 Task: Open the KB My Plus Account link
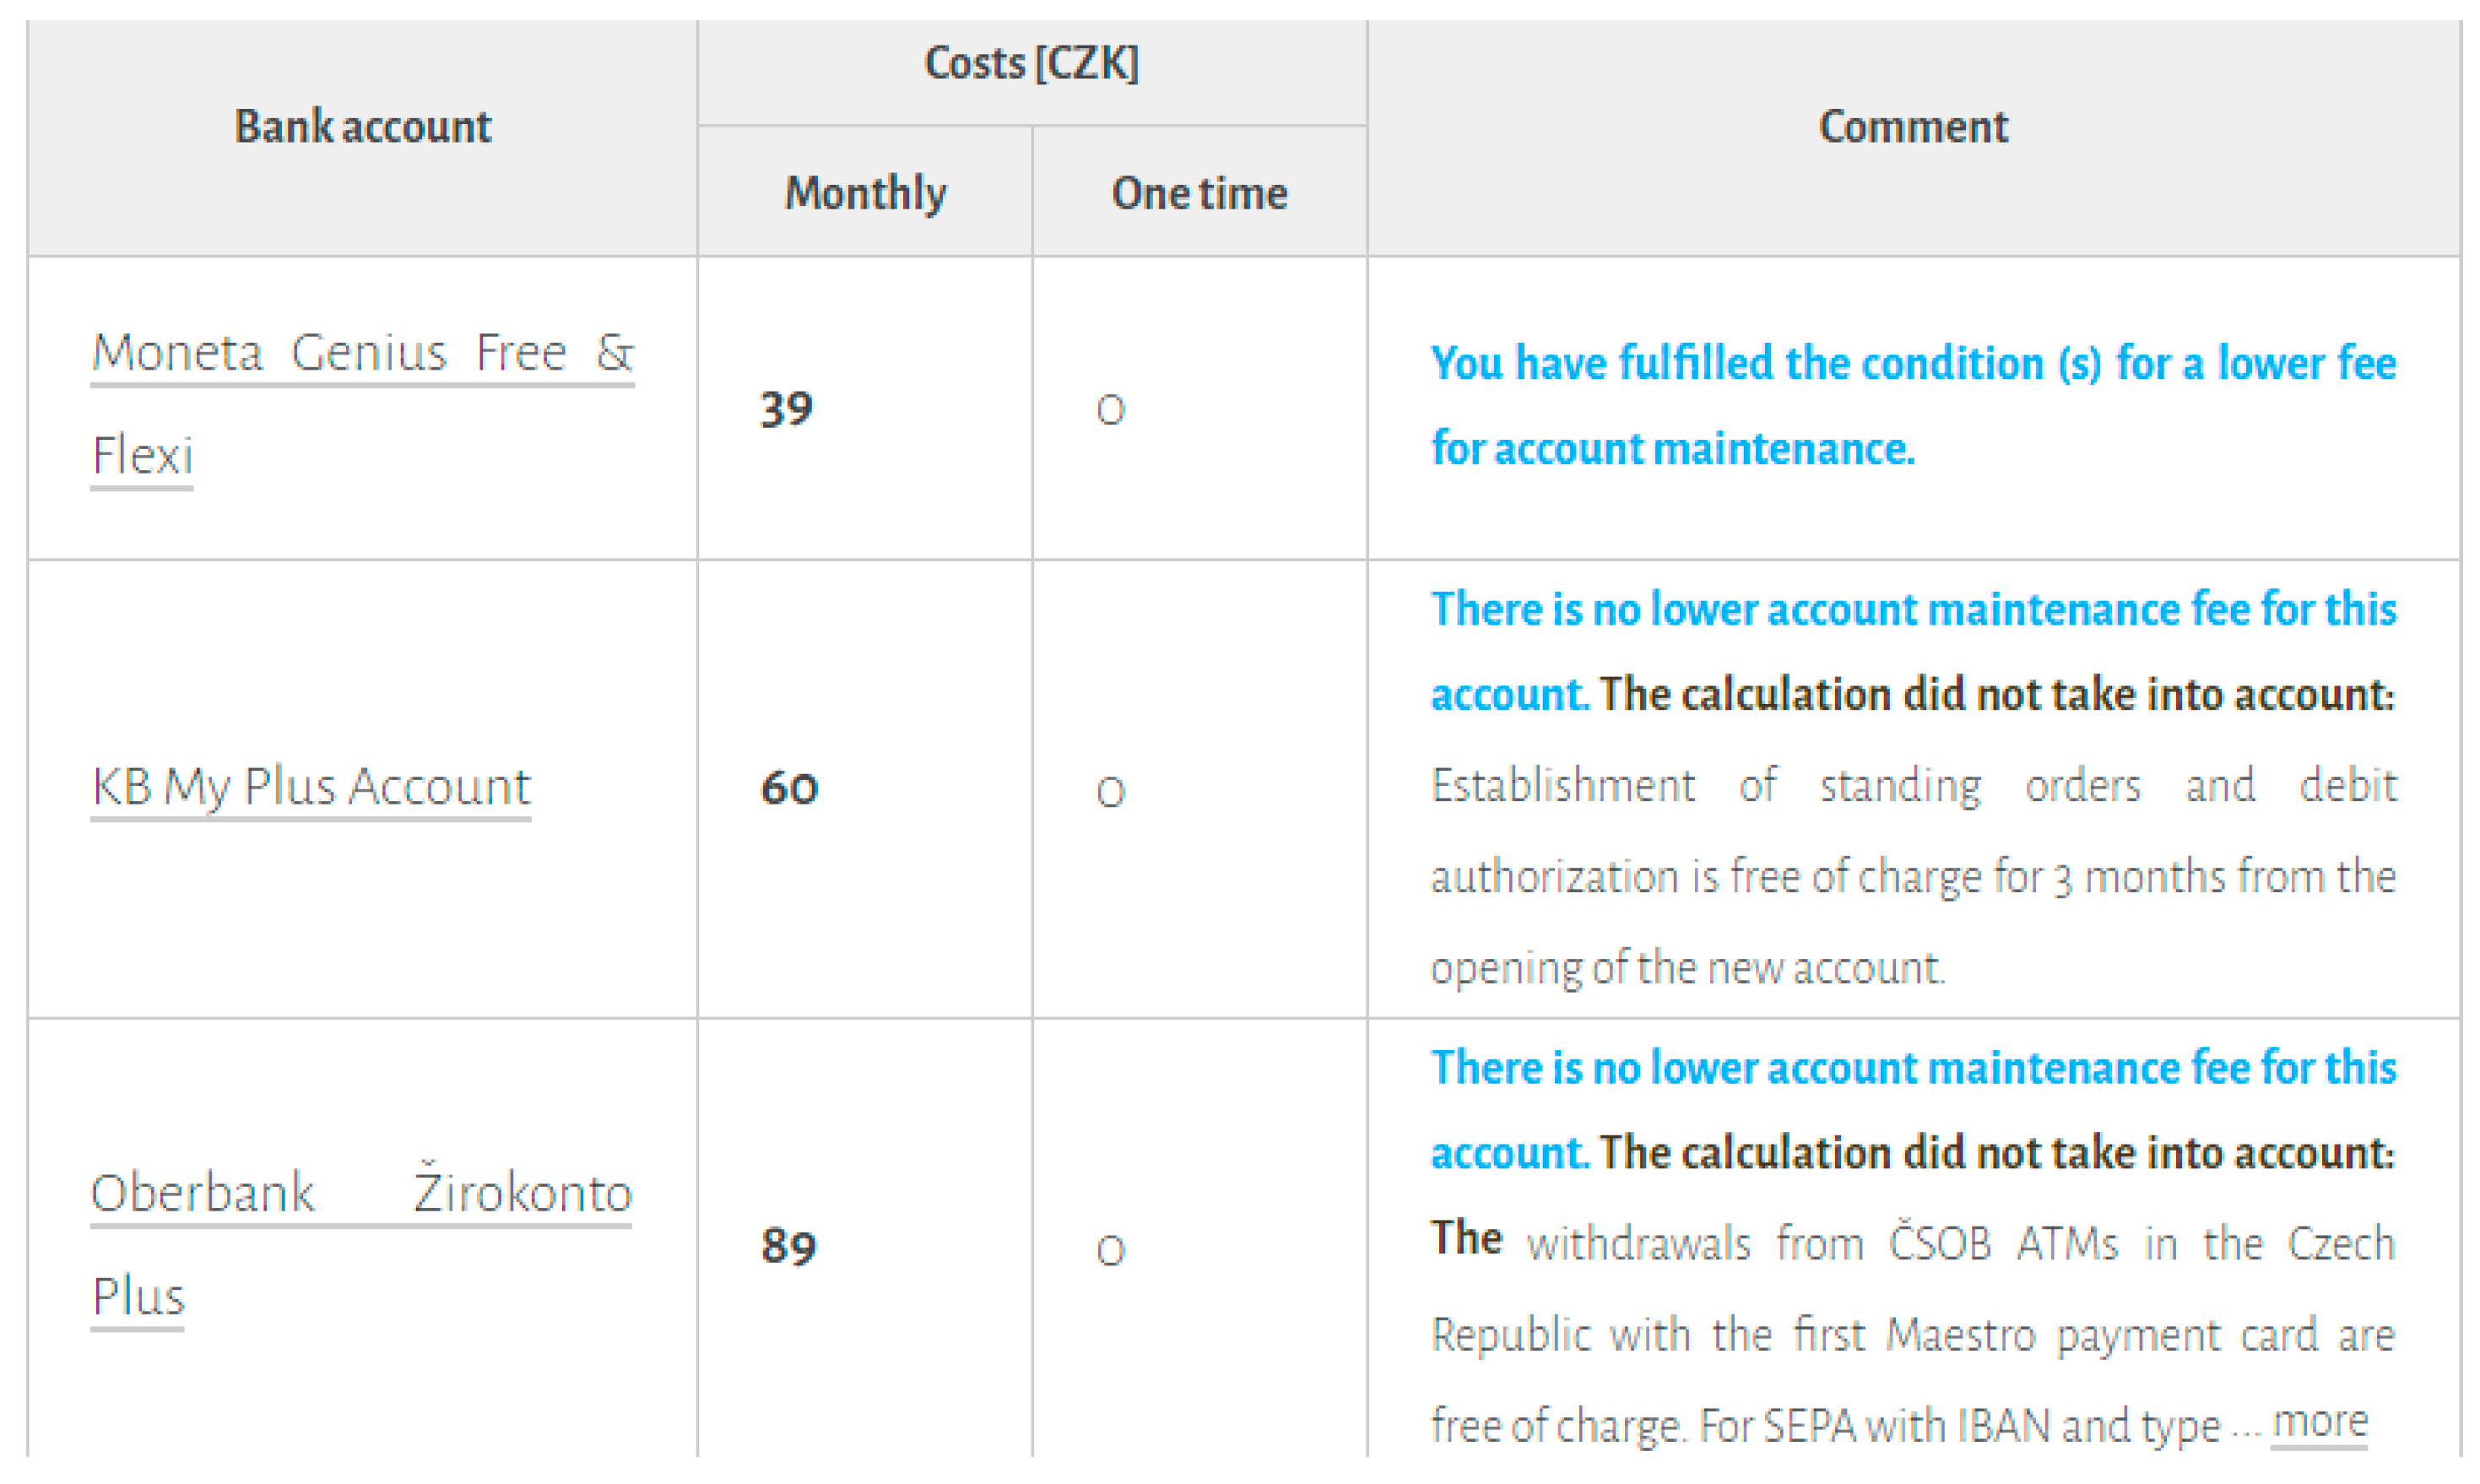(310, 786)
